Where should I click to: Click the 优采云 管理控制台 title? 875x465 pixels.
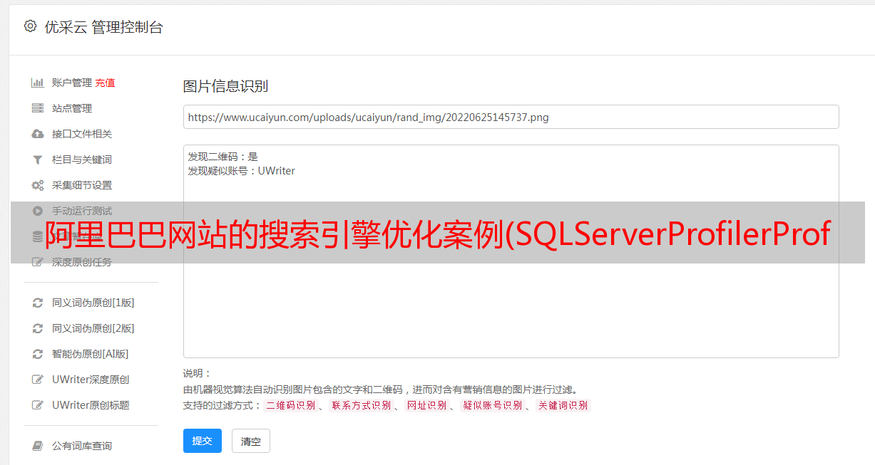coord(103,27)
